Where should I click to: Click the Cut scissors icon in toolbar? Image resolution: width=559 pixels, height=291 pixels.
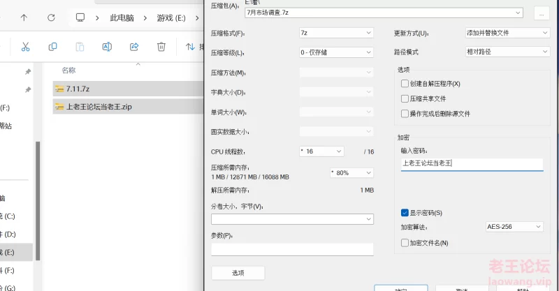point(25,47)
